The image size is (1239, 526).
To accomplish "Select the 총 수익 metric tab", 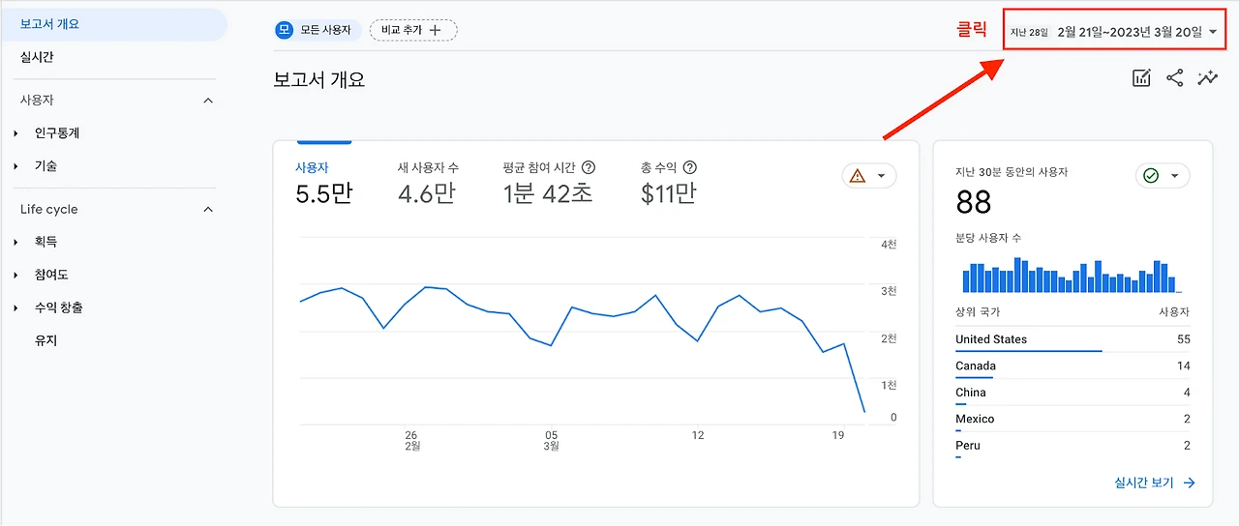I will click(668, 184).
